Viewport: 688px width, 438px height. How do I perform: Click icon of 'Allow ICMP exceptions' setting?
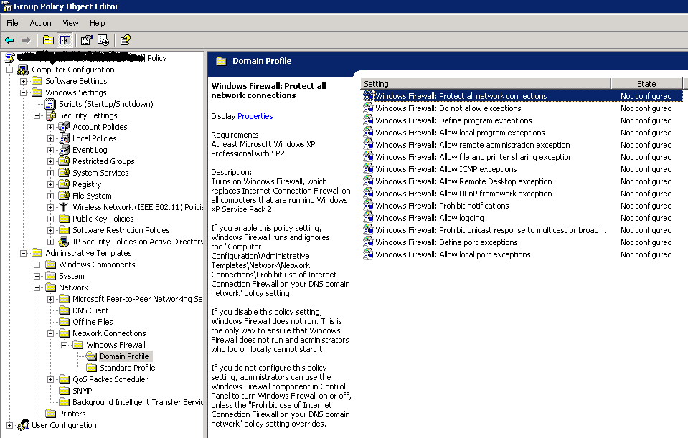coord(368,169)
